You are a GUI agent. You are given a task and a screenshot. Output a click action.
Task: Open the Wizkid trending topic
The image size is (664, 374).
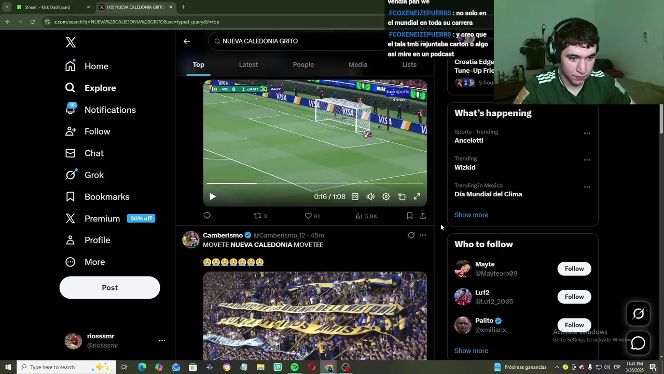click(465, 167)
